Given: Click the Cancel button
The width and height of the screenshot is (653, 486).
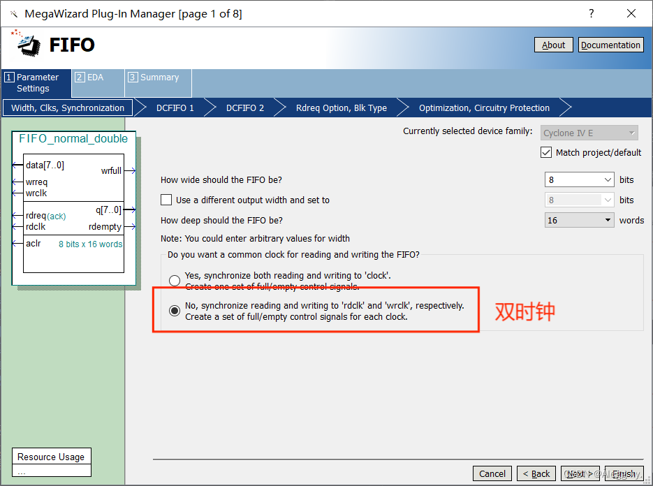Looking at the screenshot, I should tap(492, 473).
